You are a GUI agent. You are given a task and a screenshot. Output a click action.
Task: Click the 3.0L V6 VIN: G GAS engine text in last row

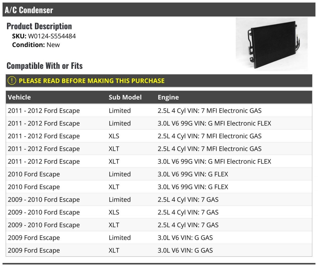[x=185, y=250]
